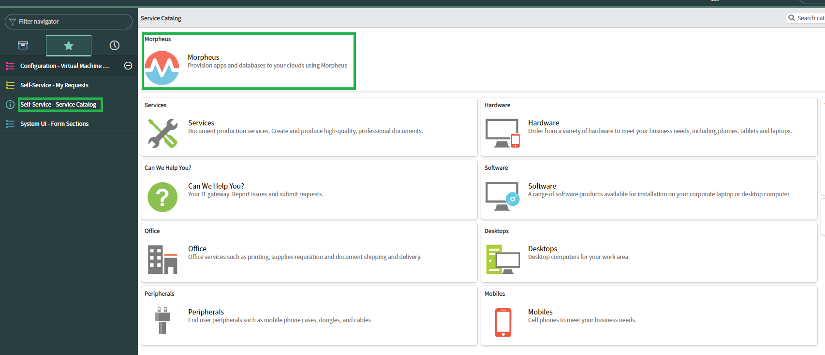Click the Document production services description text
825x355 pixels.
[306, 131]
